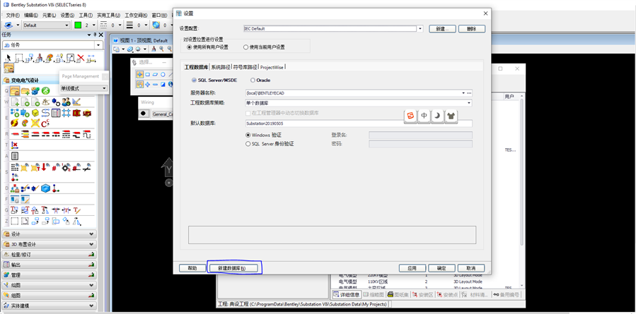Click the 应用 button
The height and width of the screenshot is (314, 636).
[x=412, y=268]
